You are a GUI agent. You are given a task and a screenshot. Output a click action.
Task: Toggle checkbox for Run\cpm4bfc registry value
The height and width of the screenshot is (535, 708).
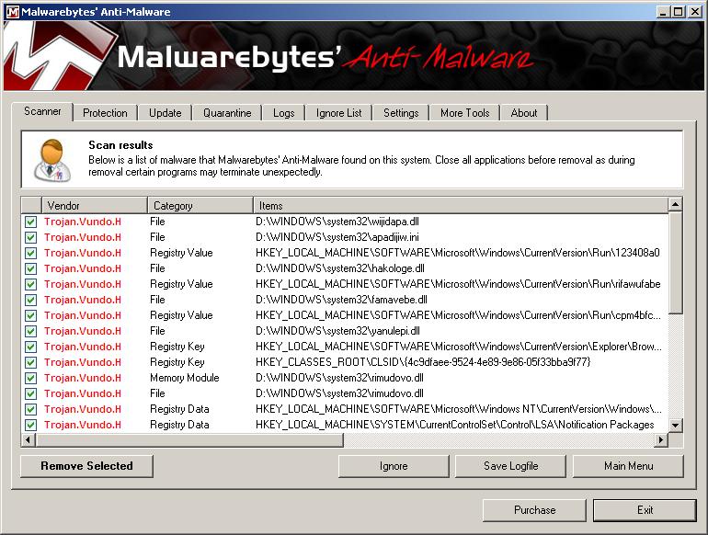coord(30,315)
